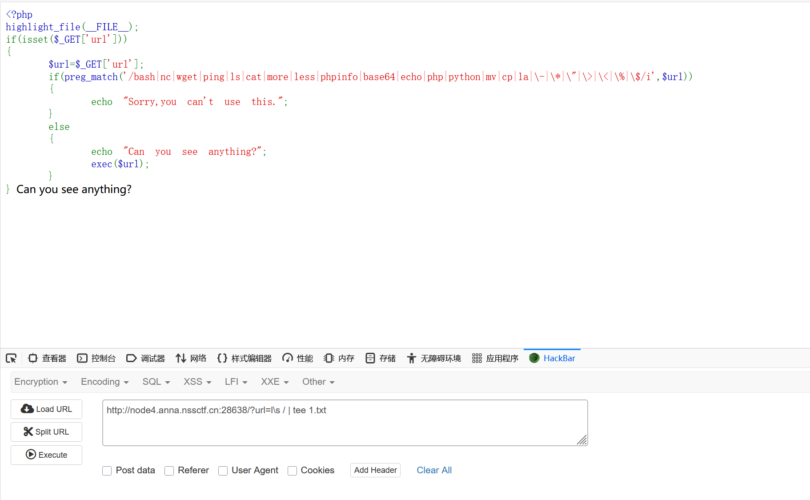
Task: Open the SQL dropdown menu
Action: point(156,382)
